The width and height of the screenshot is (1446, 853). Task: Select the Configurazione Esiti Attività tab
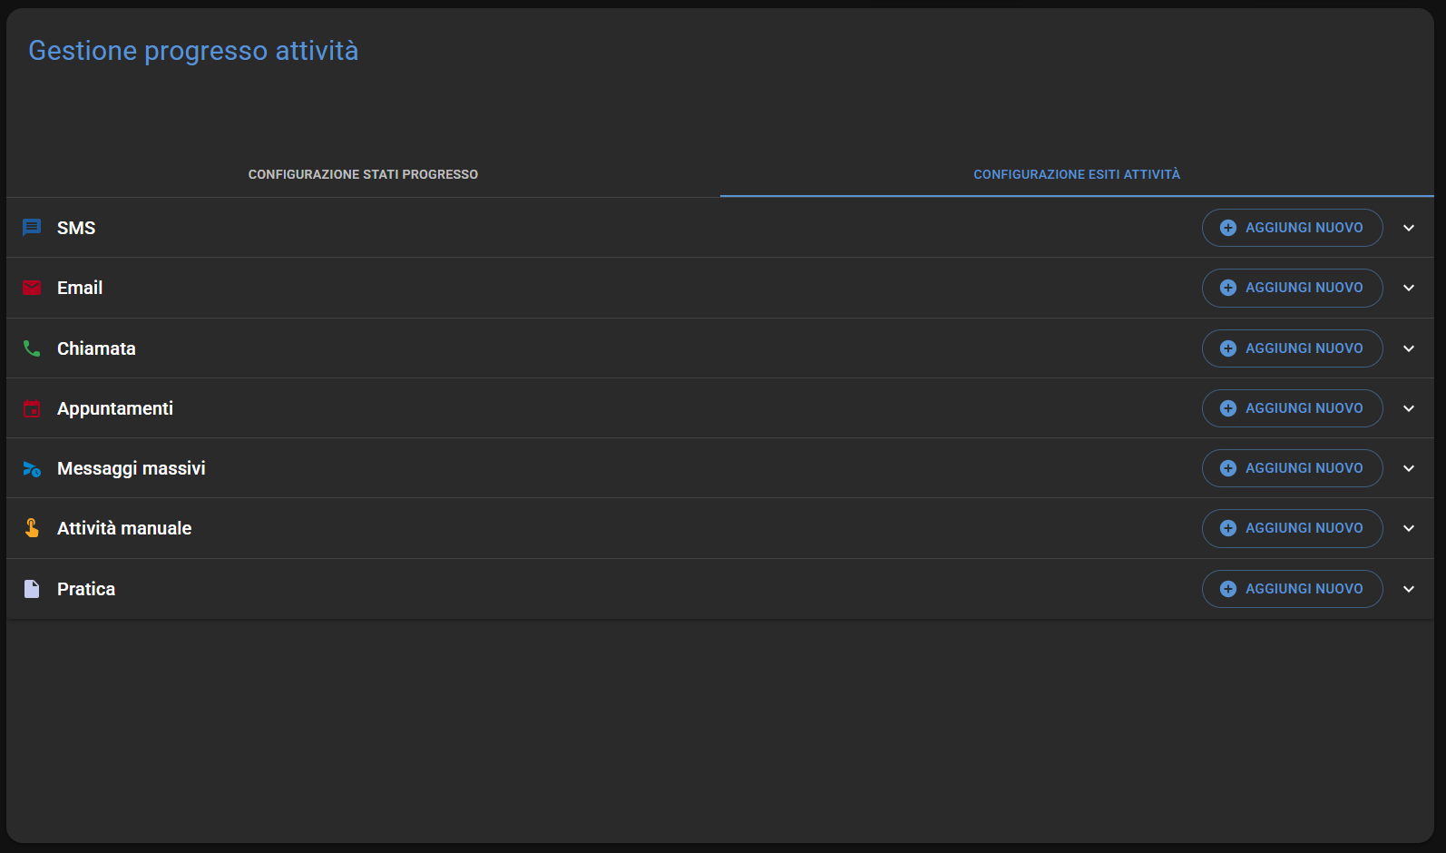pos(1076,174)
